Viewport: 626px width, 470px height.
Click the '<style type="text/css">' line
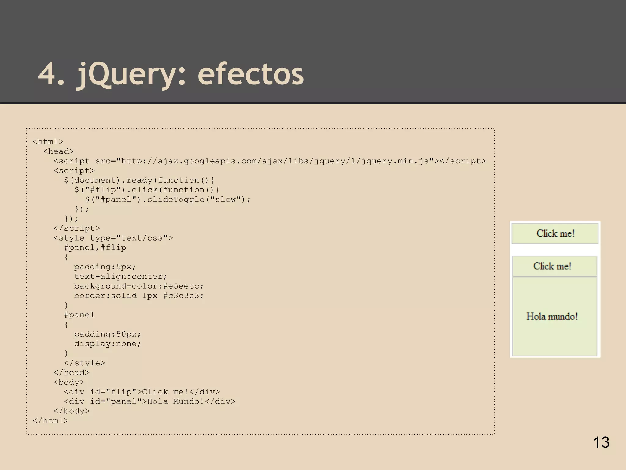point(113,238)
